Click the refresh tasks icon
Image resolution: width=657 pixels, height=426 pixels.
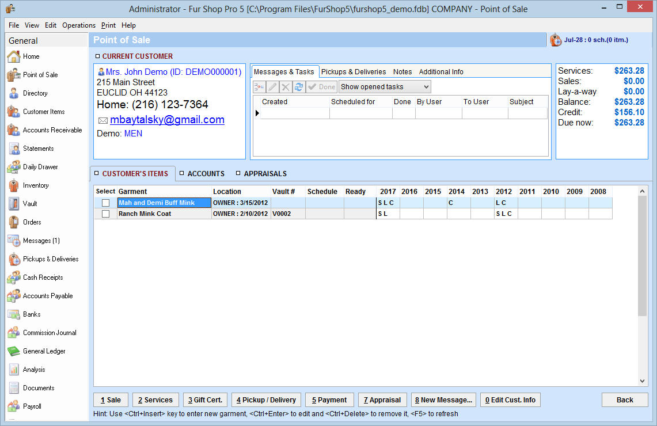(298, 87)
